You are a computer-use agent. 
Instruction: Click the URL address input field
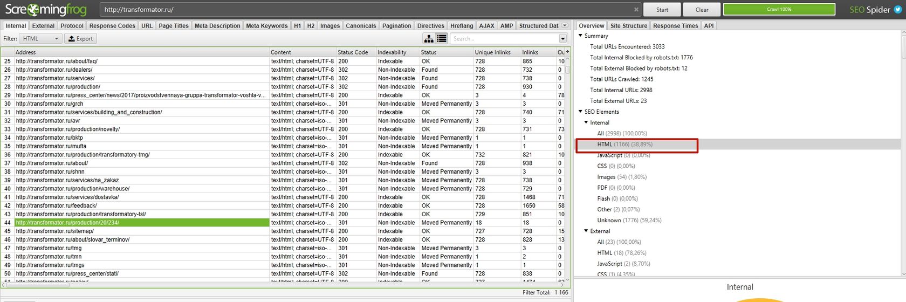tap(367, 10)
